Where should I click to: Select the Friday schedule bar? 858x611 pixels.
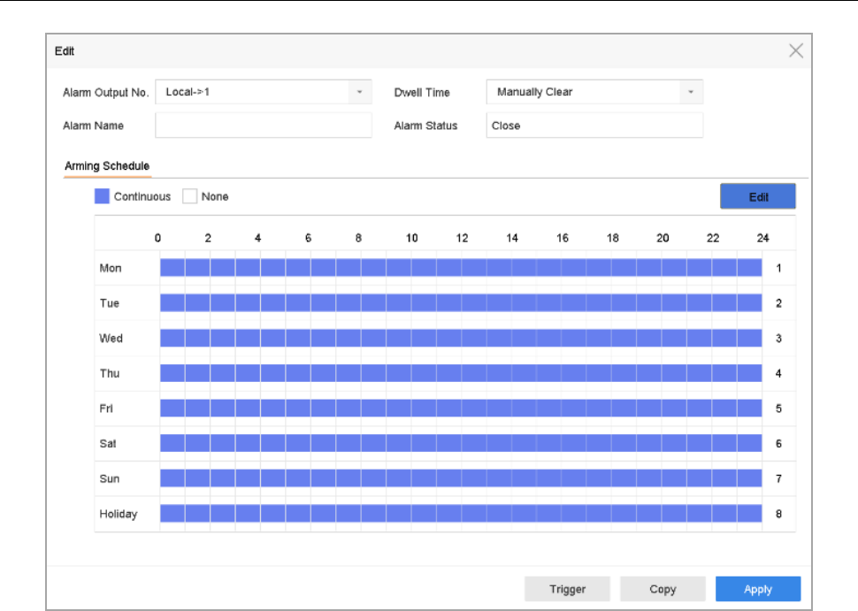click(x=460, y=409)
